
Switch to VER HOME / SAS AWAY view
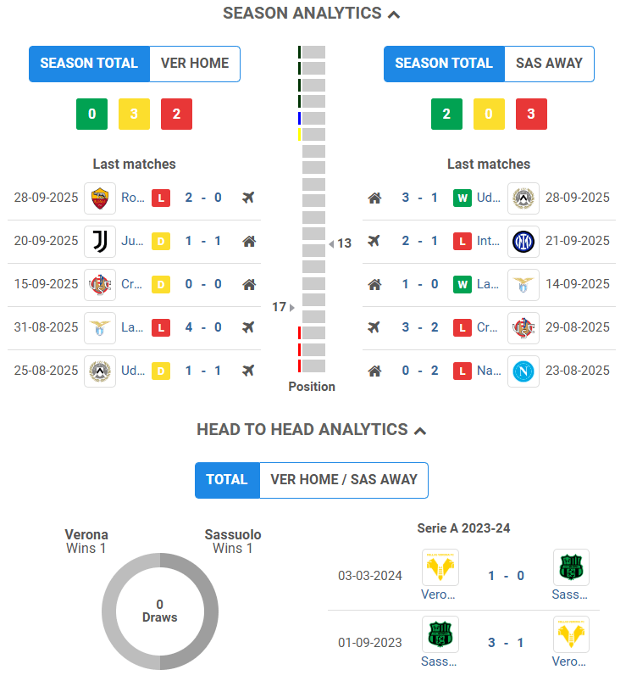[x=344, y=480]
